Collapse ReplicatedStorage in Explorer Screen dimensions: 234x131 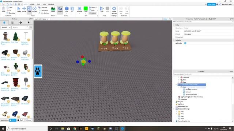(x=174, y=109)
